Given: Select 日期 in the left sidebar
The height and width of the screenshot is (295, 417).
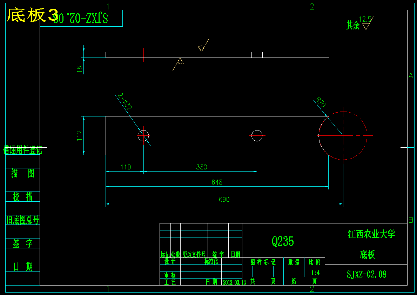Looking at the screenshot, I should pos(22,267).
